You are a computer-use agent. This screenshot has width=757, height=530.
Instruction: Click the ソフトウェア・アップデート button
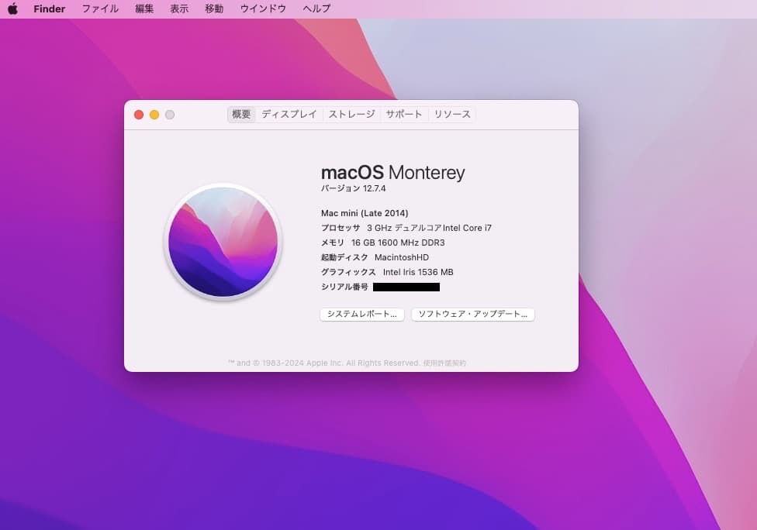coord(472,314)
